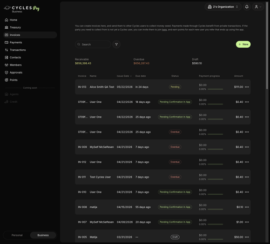Switch to Business mode
The width and height of the screenshot is (270, 244).
click(43, 235)
